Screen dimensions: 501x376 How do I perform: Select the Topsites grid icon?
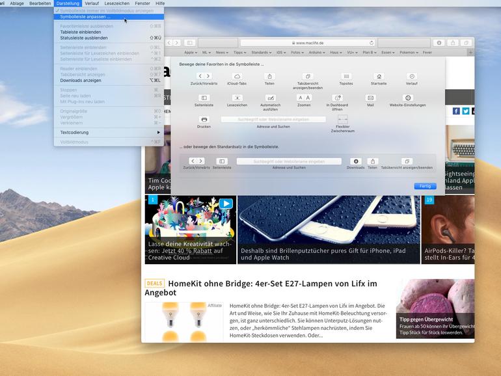tap(346, 76)
